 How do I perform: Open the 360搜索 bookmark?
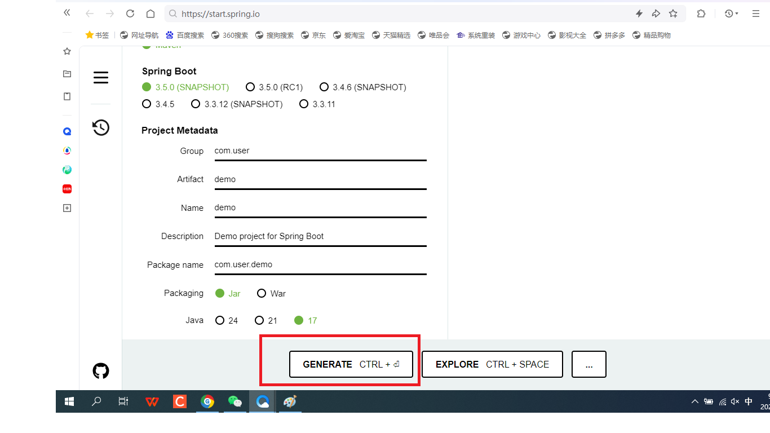[229, 35]
